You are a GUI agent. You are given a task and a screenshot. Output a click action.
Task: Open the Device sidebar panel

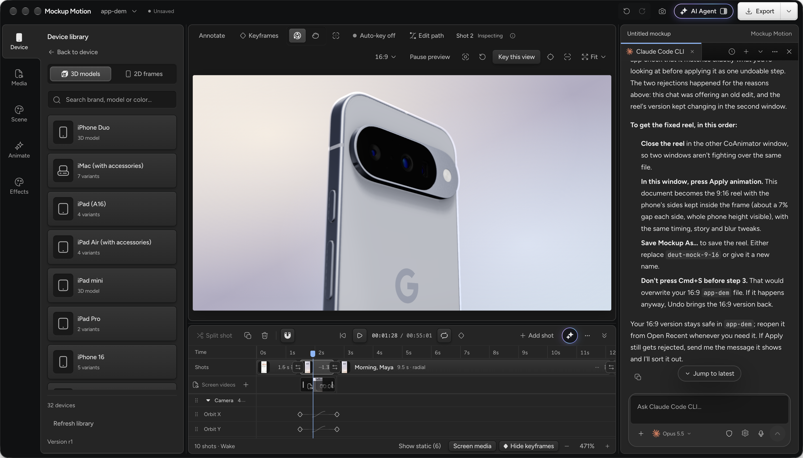coord(19,41)
